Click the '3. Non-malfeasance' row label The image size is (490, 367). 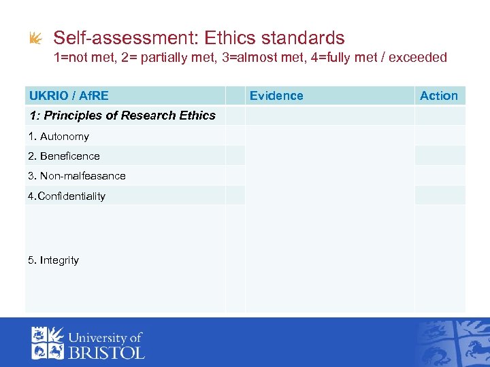coord(77,176)
